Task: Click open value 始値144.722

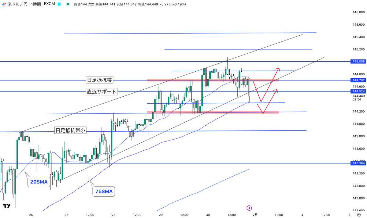Action: click(x=84, y=4)
